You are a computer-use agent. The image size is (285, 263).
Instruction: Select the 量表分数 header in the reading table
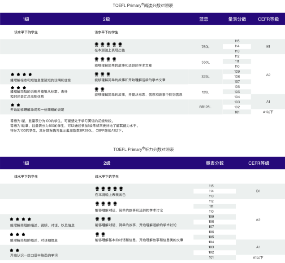[237, 19]
